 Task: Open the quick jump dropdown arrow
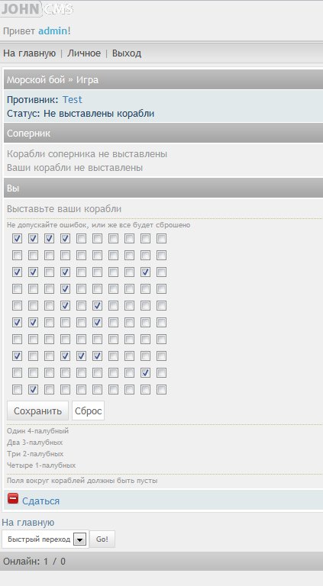(79, 539)
